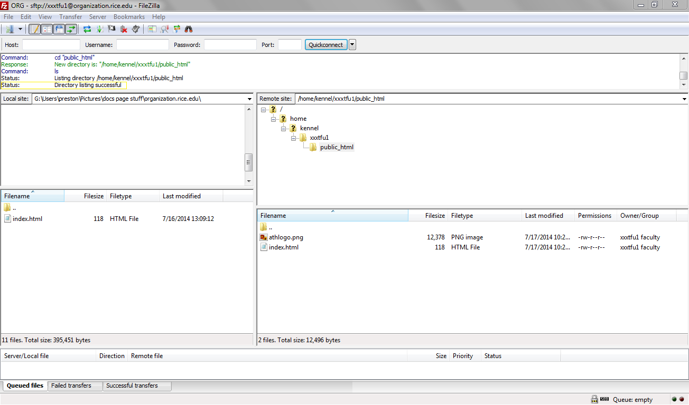Enable synchronized browsing icon
The height and width of the screenshot is (405, 689).
click(x=176, y=29)
